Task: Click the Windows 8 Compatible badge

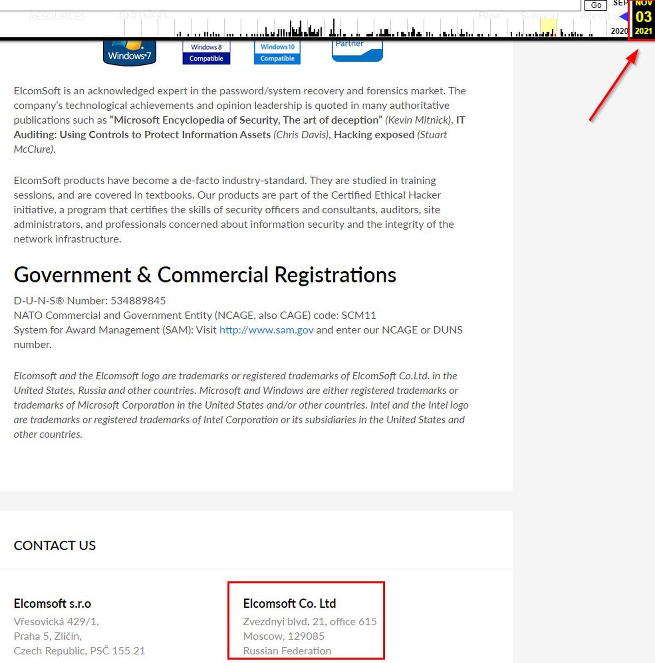Action: coord(206,53)
